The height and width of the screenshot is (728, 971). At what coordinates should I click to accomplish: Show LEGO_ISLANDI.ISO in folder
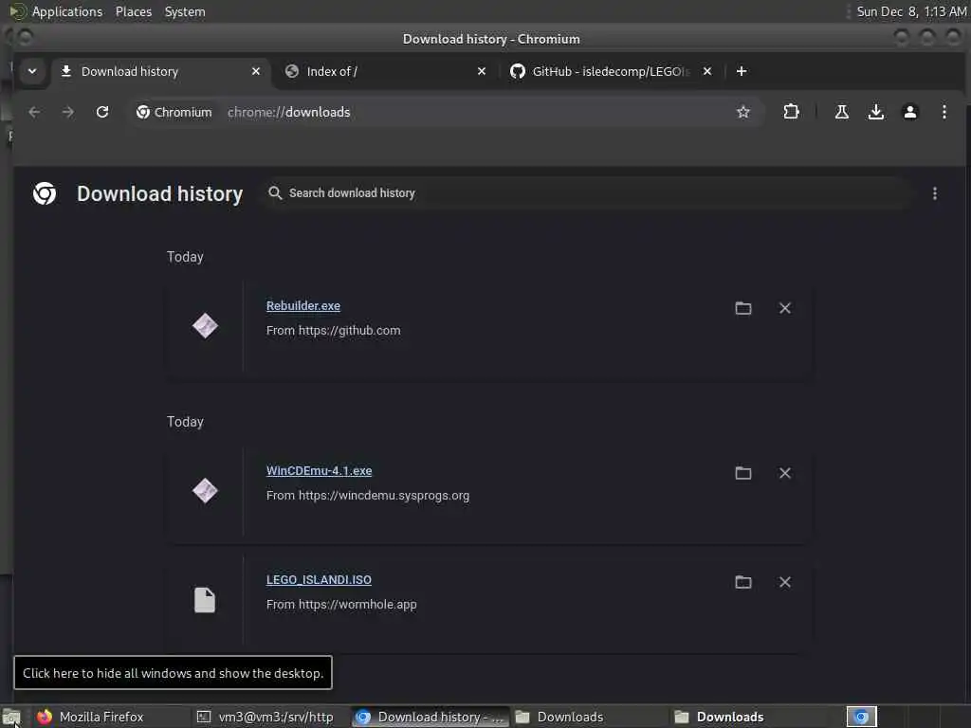pyautogui.click(x=743, y=583)
